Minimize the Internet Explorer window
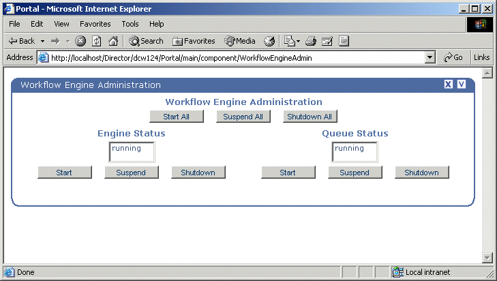The image size is (497, 281). 464,9
